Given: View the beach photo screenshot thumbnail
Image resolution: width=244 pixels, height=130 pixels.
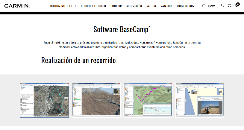Looking at the screenshot, I should (199, 100).
